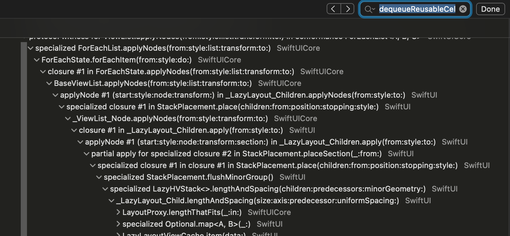Image resolution: width=510 pixels, height=236 pixels.
Task: Select LayoutProxy.lengthThatFits(_:in:) text
Action: [x=182, y=213]
